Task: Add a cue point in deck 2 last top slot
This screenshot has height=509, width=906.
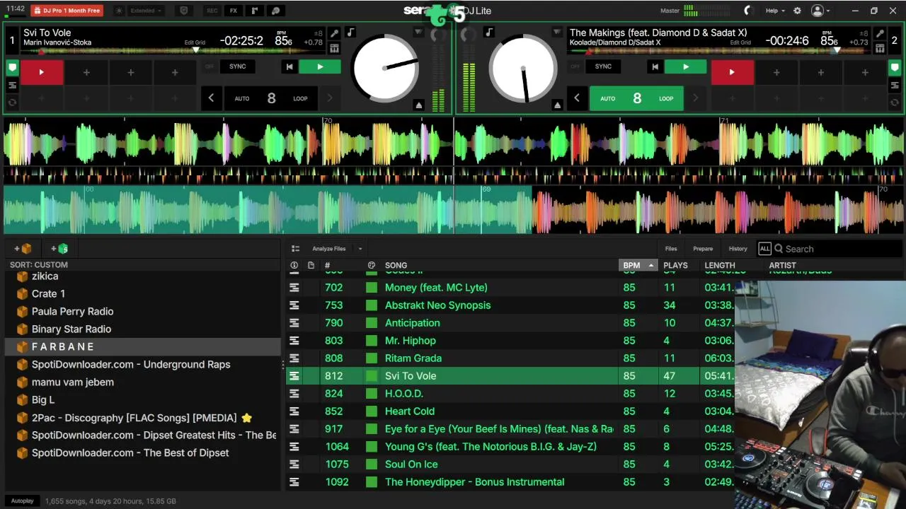Action: click(x=864, y=72)
